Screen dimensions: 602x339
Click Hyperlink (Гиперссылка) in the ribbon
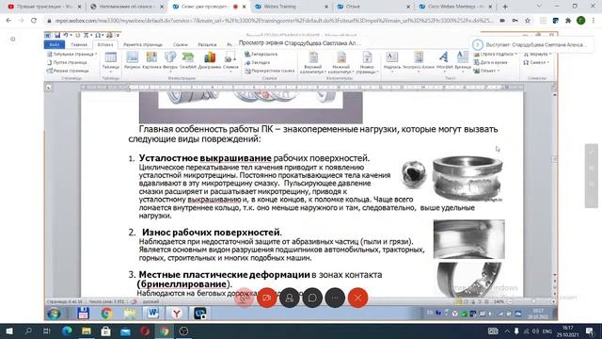261,55
